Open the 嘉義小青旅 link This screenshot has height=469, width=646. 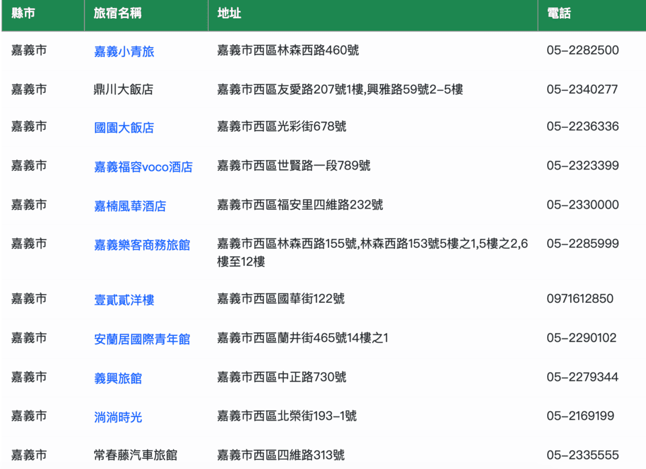(x=124, y=52)
